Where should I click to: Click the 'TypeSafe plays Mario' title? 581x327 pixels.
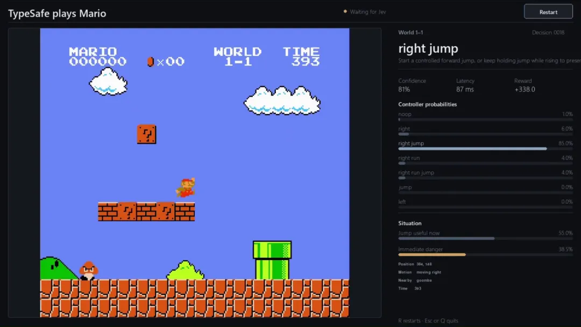point(57,13)
